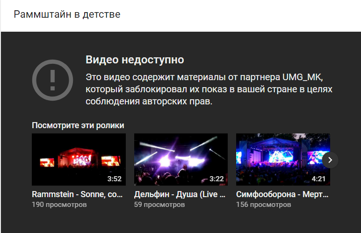Click the Симфооборона - Мерт... title link
361x233 pixels.
pos(282,194)
